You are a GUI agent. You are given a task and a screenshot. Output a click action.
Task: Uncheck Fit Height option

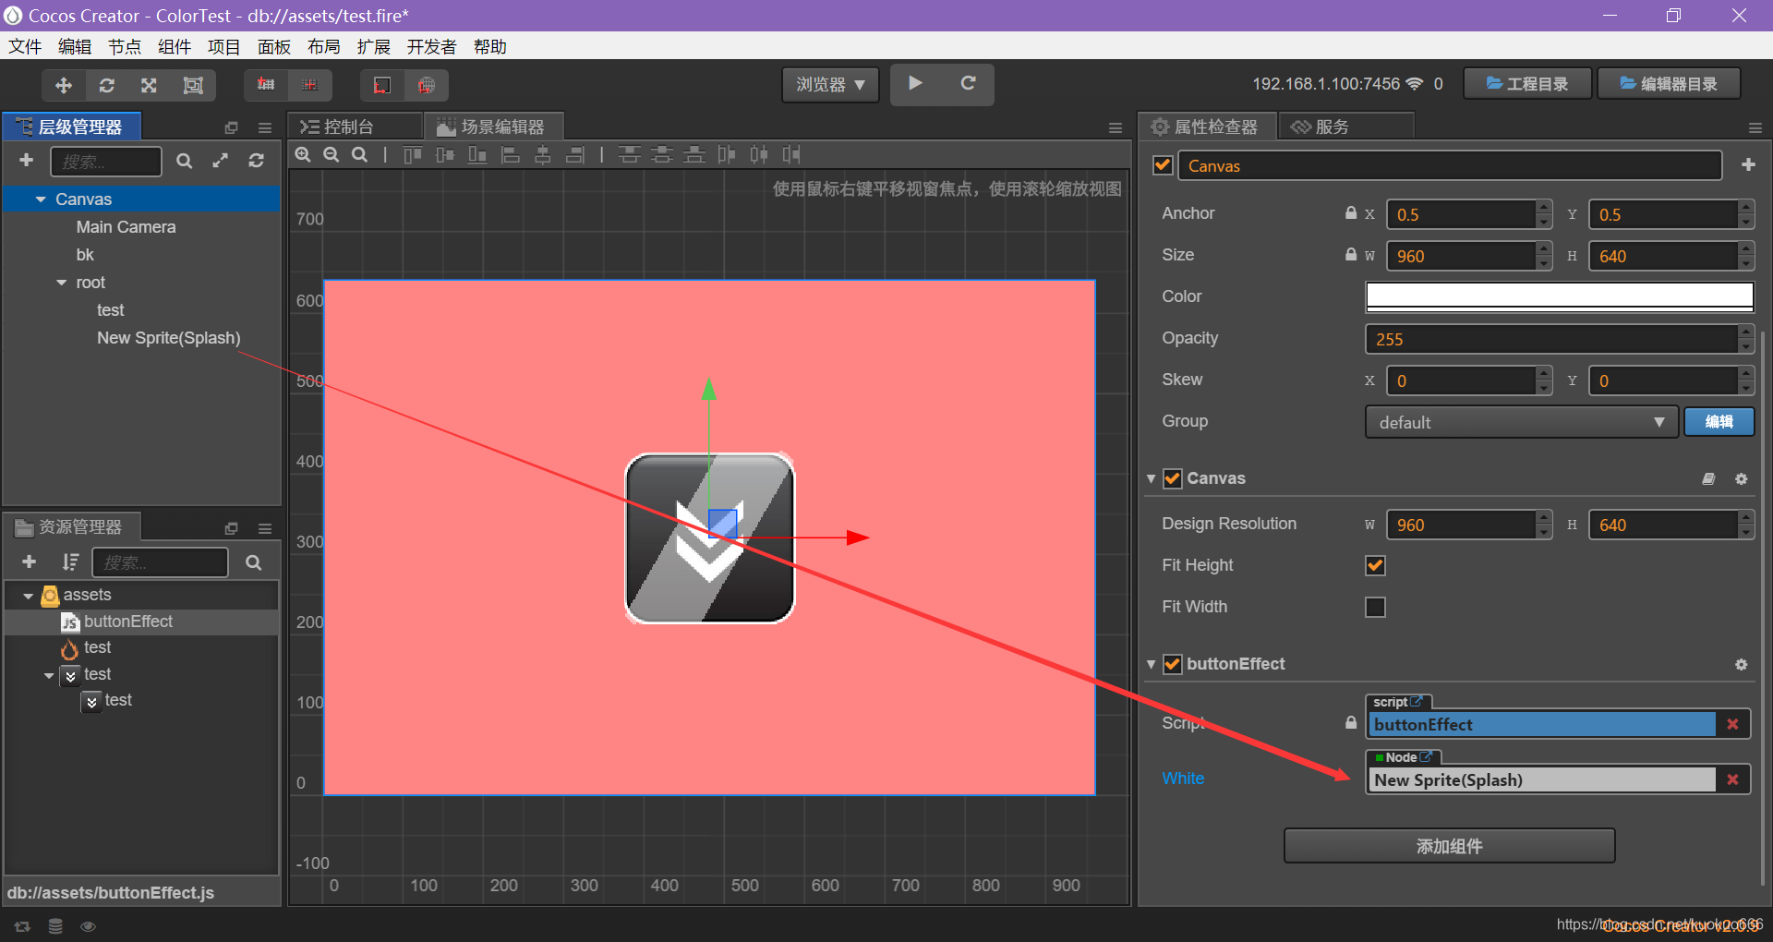(1375, 565)
